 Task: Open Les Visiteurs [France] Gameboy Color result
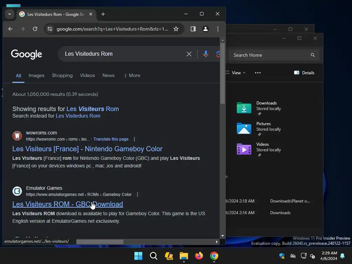point(87,149)
